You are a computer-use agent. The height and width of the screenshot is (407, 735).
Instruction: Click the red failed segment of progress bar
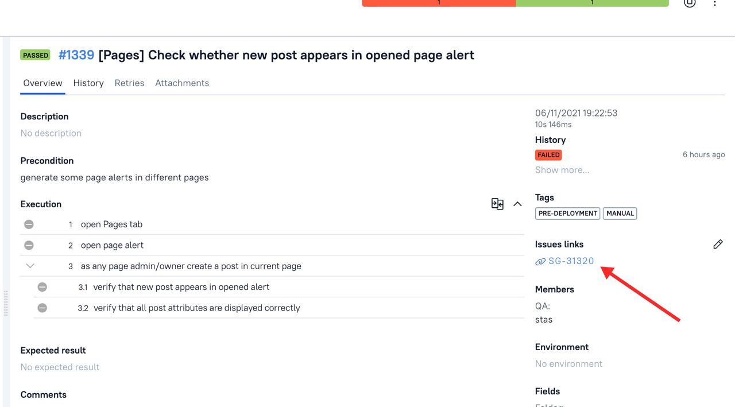click(439, 3)
